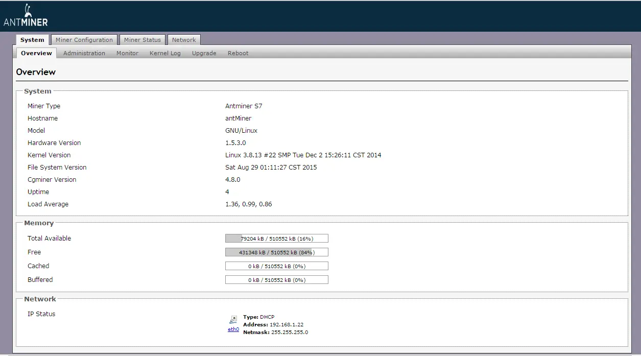Image resolution: width=641 pixels, height=356 pixels.
Task: Click the Kernel Version Linux 3.8.13 text
Action: [x=303, y=155]
